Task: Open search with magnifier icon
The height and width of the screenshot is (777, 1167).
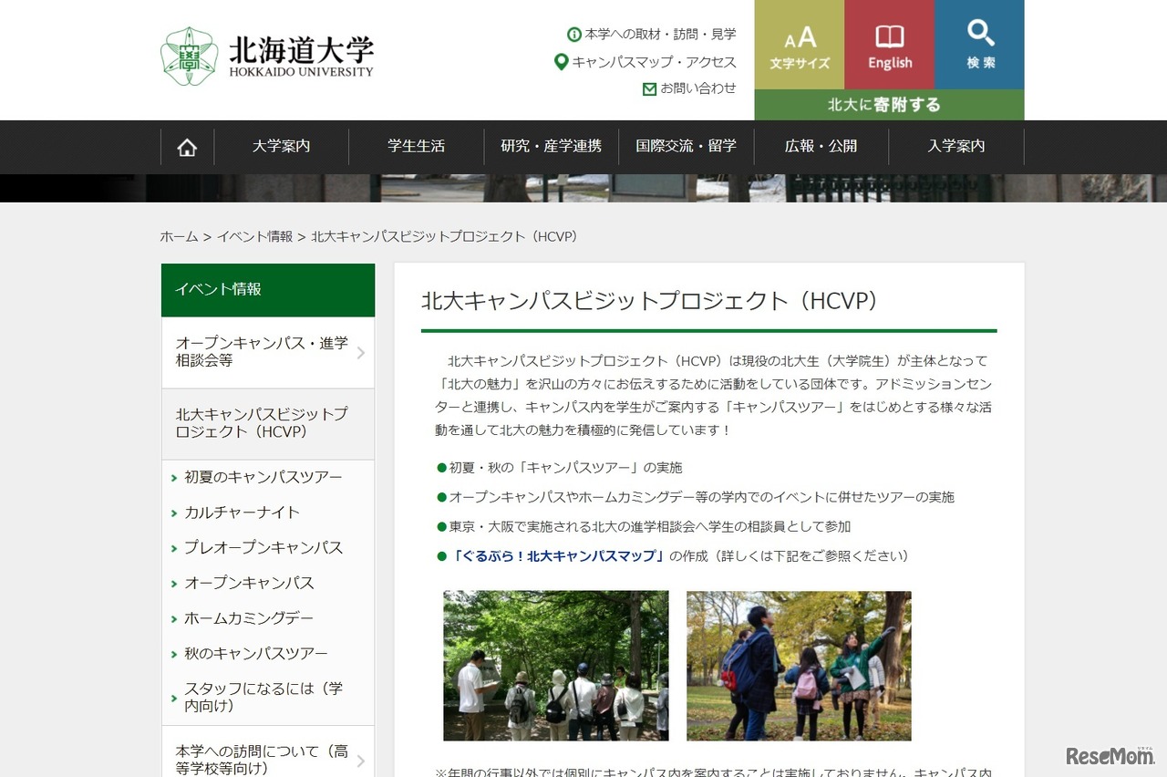Action: 980,35
